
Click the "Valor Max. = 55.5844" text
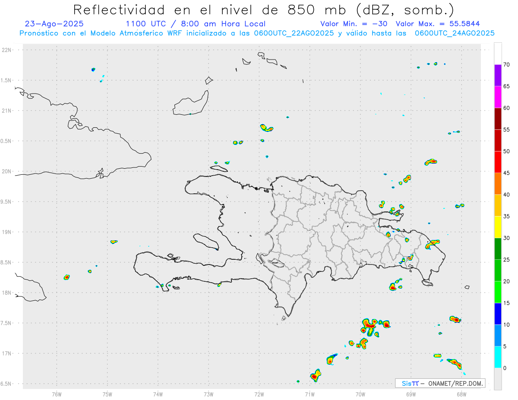[438, 24]
